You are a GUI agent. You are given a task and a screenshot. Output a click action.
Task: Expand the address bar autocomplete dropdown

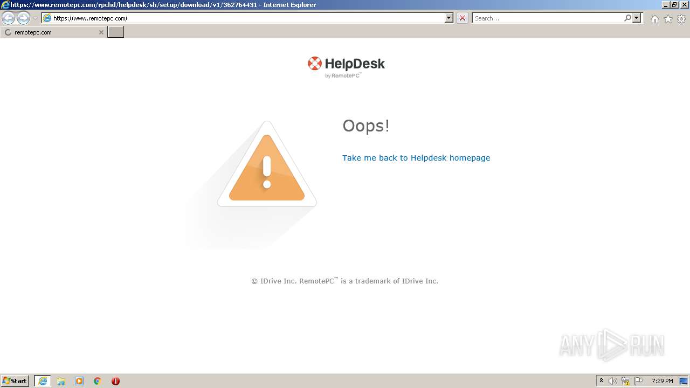449,18
